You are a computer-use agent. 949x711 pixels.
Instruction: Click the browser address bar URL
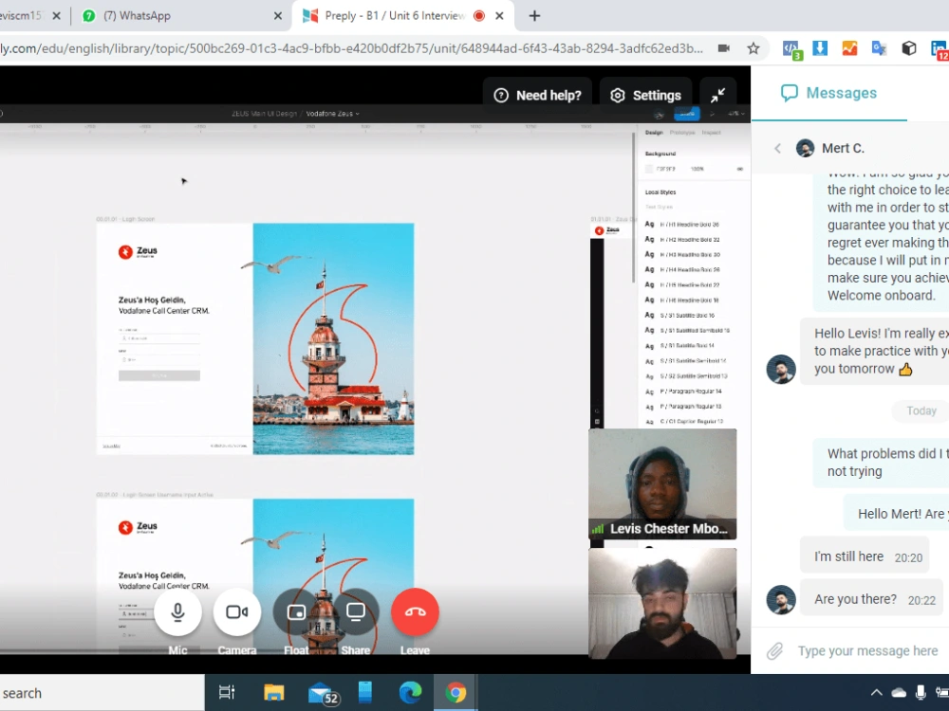coord(352,48)
